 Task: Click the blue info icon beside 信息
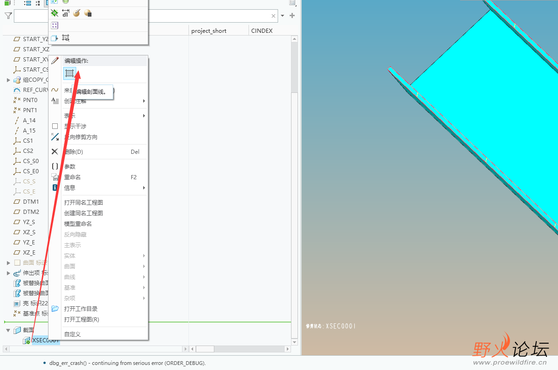pos(55,188)
